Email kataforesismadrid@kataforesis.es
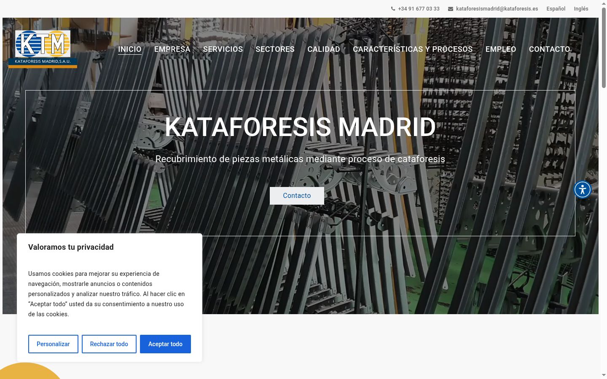607x379 pixels. tap(497, 9)
